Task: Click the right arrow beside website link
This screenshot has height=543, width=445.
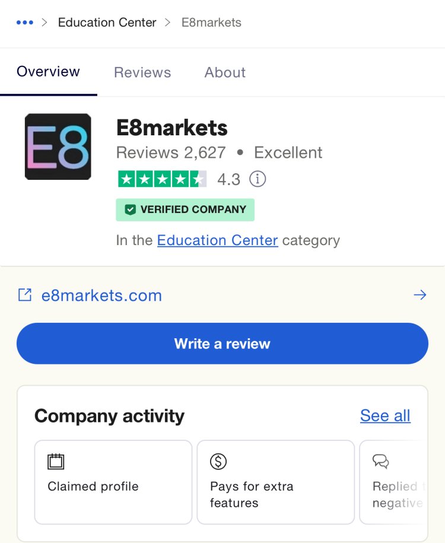Action: (x=420, y=295)
